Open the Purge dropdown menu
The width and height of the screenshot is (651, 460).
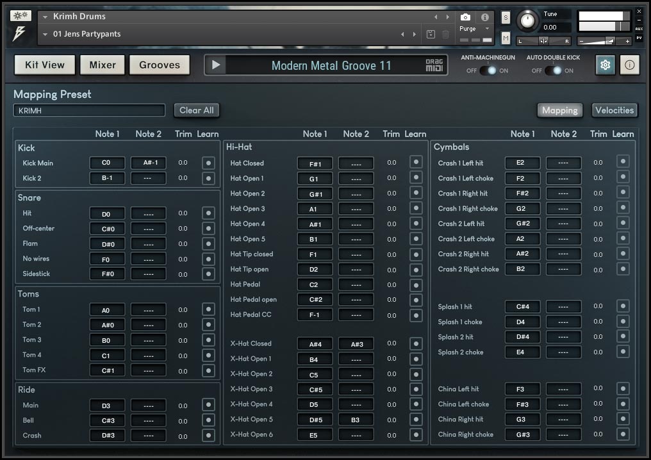tap(475, 29)
